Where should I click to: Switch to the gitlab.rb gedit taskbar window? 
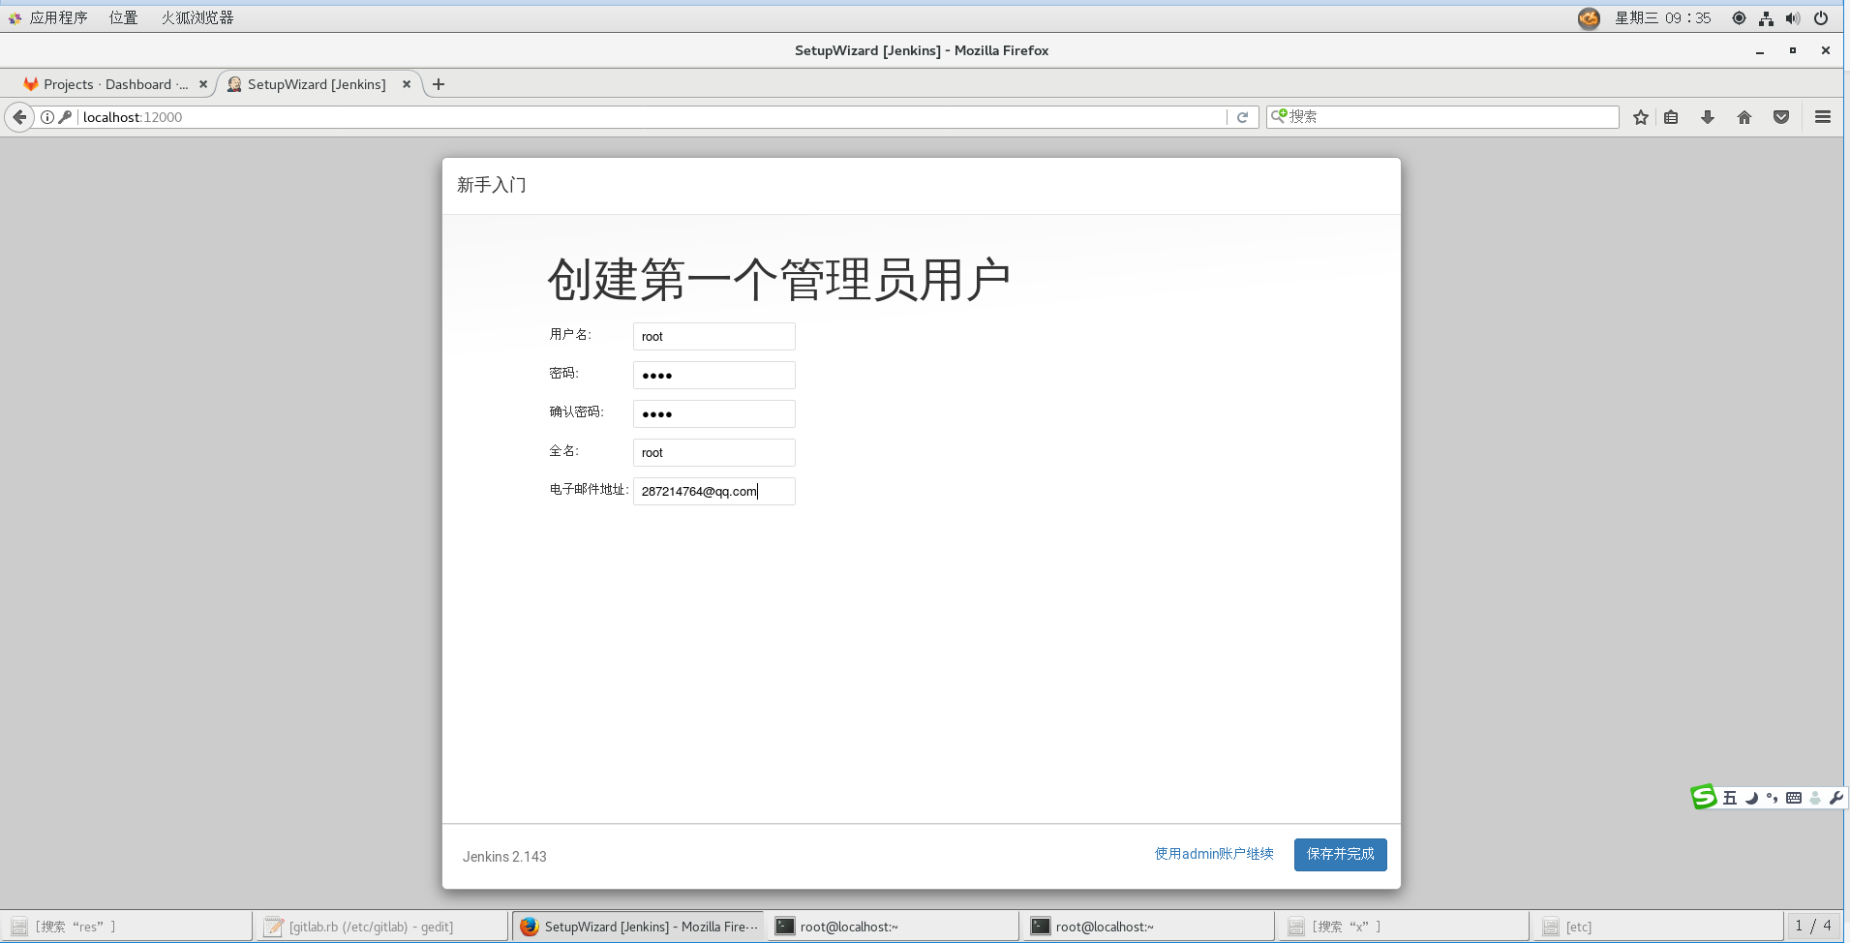pyautogui.click(x=381, y=927)
